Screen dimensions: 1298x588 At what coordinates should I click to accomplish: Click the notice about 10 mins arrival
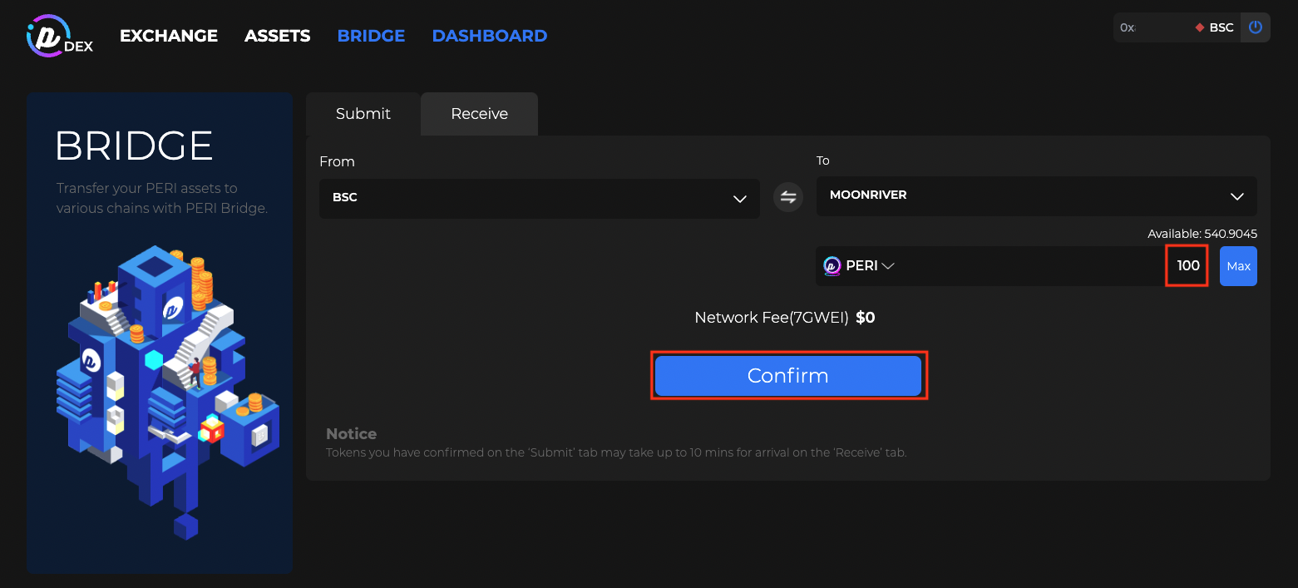616,453
